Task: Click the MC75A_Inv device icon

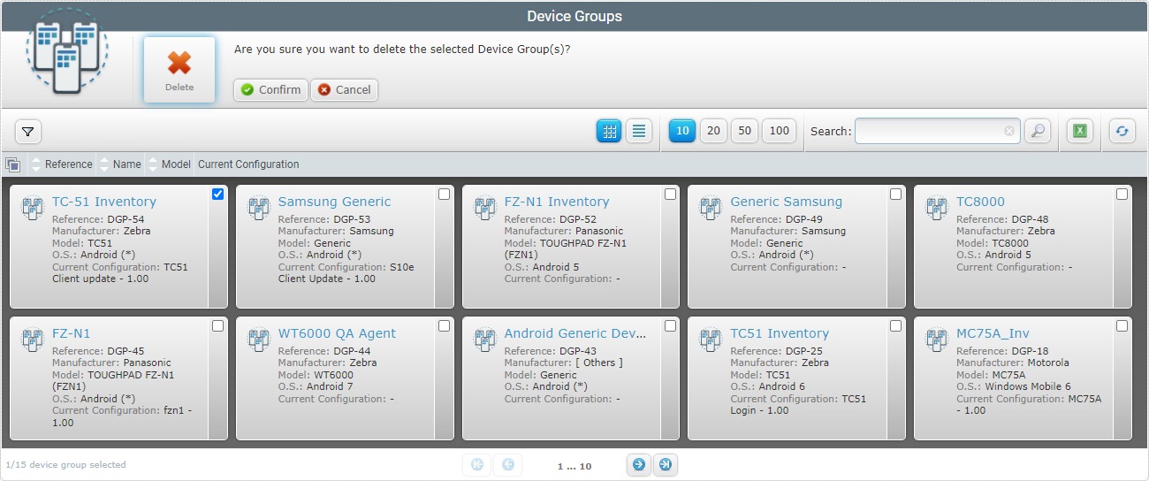Action: tap(937, 340)
